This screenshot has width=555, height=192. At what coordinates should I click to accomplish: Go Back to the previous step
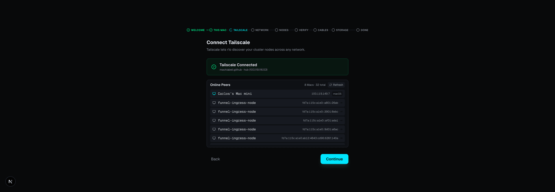tap(215, 159)
